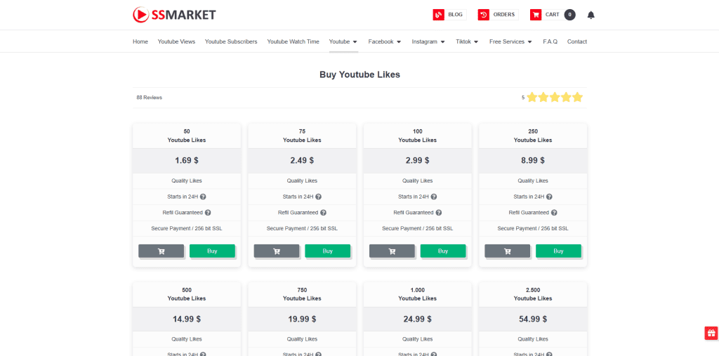
Task: Show Starts in 24H help for 75 Likes
Action: point(319,197)
